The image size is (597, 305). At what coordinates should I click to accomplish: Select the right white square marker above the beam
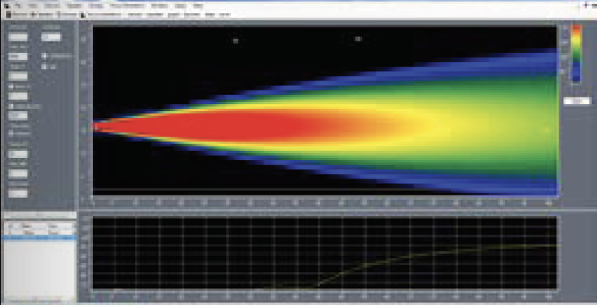tap(358, 38)
